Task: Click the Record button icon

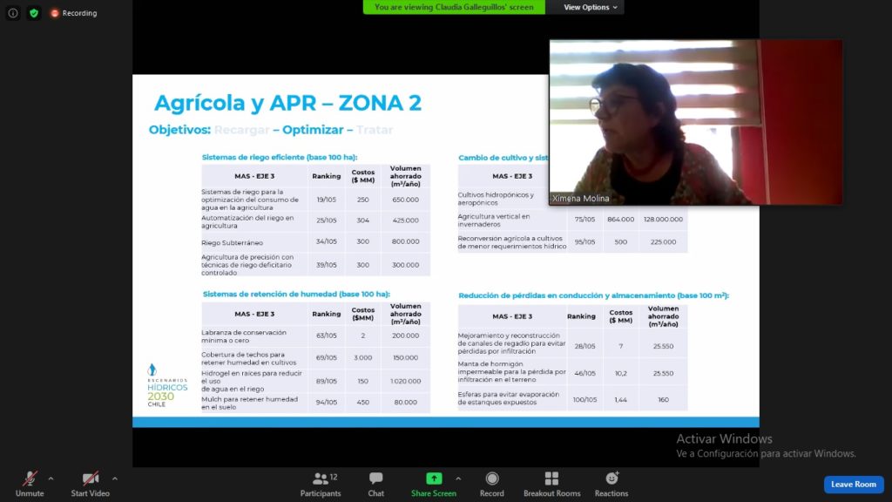Action: coord(491,479)
